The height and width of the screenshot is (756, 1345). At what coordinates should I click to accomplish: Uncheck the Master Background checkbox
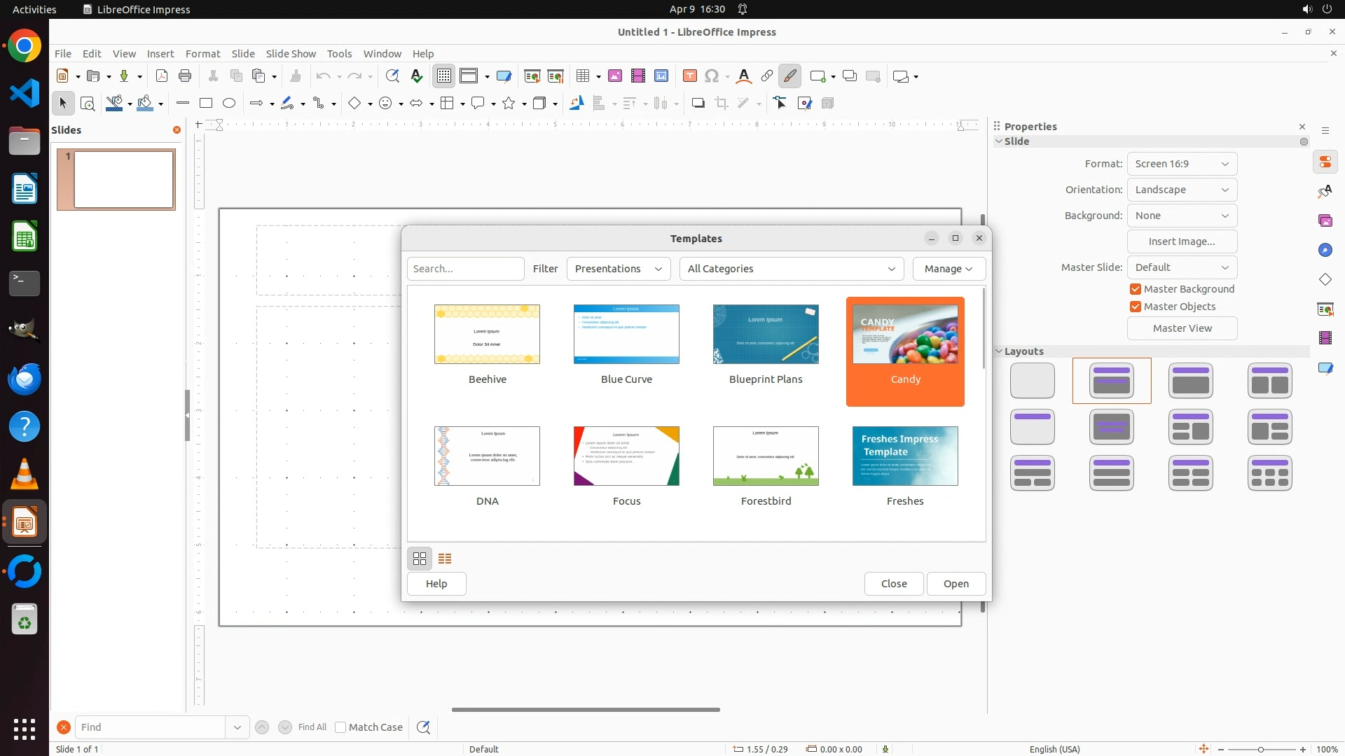(x=1136, y=289)
